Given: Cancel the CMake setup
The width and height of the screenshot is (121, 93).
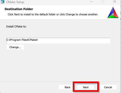Looking at the screenshot, I should 108,87.
